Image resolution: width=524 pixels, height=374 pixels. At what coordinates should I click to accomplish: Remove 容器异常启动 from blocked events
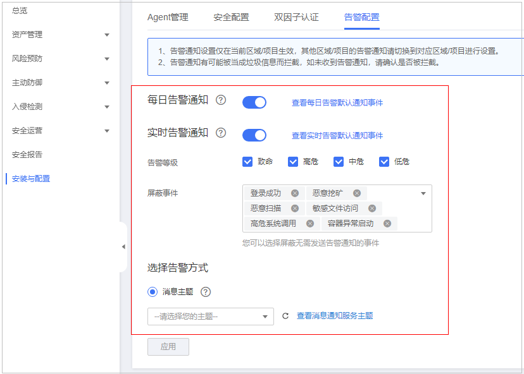(x=387, y=223)
